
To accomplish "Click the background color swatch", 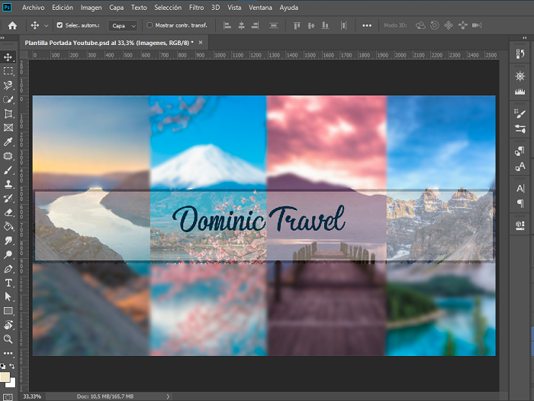I will tap(12, 383).
